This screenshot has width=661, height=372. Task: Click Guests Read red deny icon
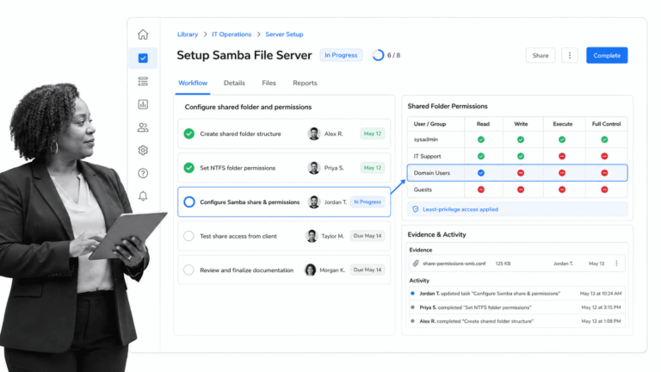pos(481,189)
